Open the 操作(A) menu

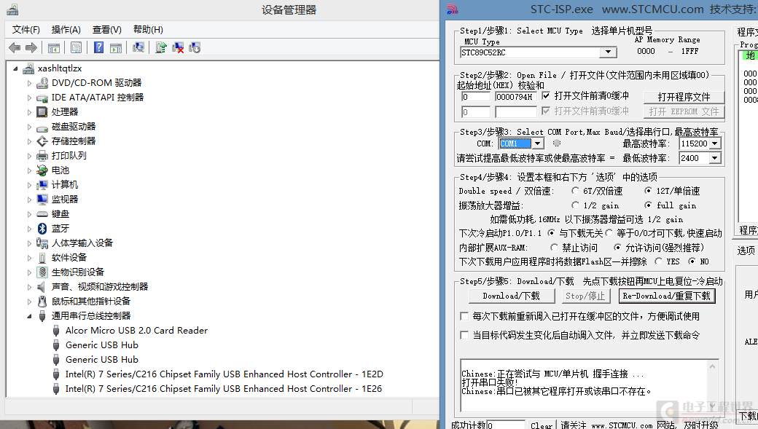(66, 30)
